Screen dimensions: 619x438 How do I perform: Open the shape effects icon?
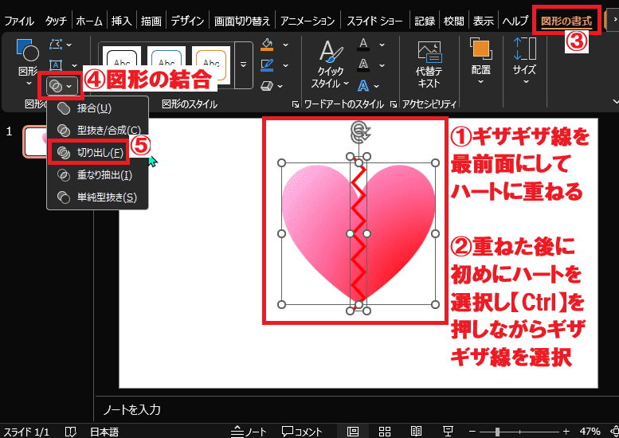click(267, 86)
